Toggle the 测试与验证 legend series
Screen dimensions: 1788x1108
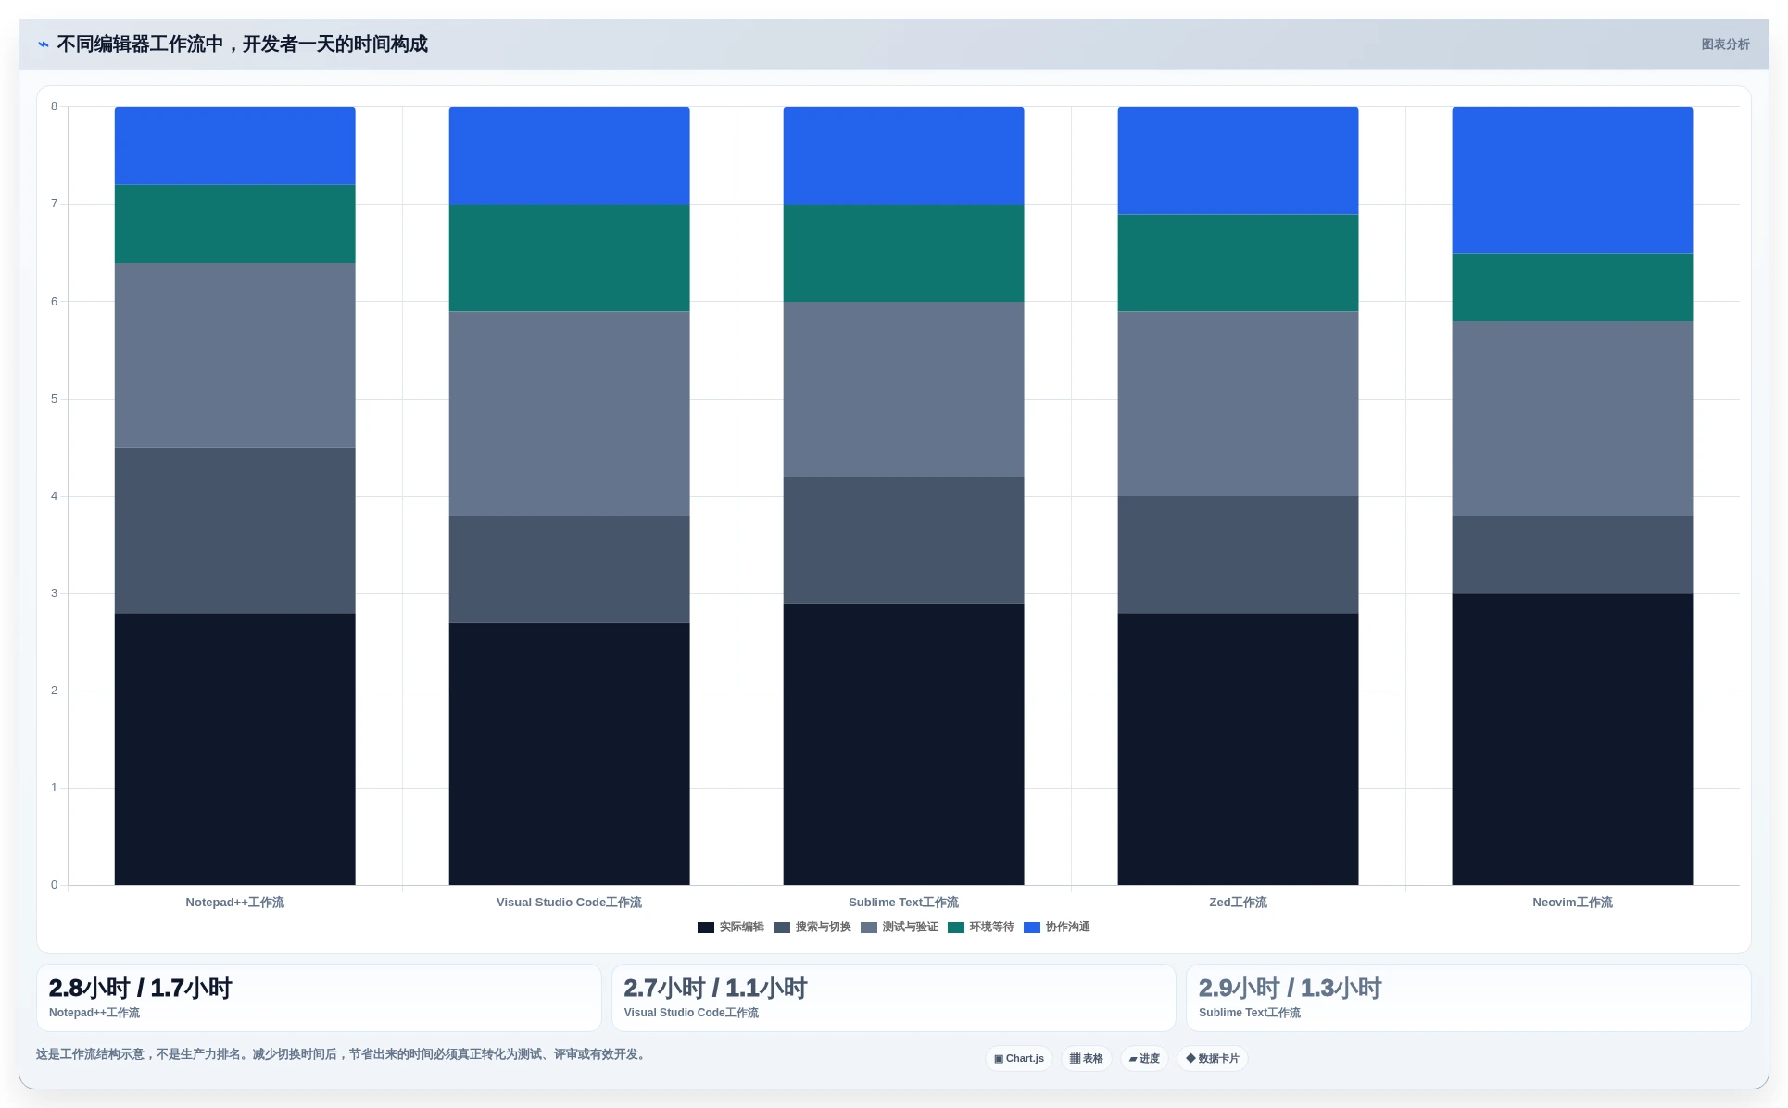click(900, 927)
